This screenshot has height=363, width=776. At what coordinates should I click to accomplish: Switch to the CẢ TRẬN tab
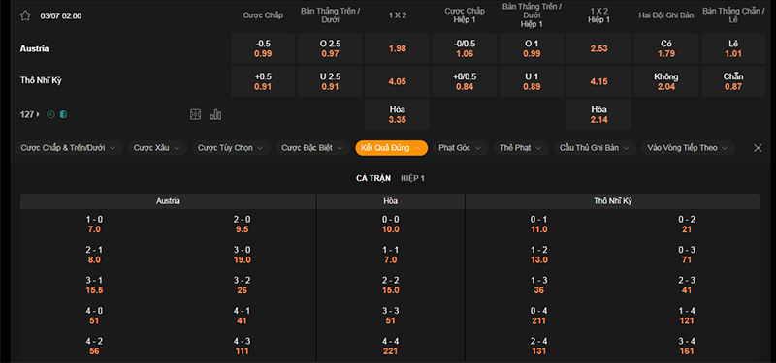point(373,178)
